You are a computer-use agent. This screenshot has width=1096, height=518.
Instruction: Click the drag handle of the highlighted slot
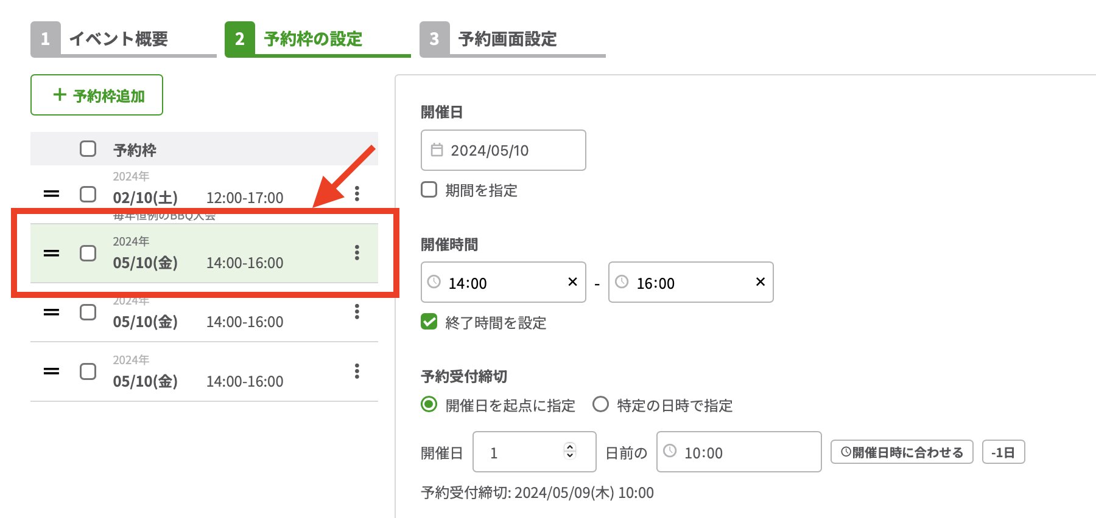tap(52, 253)
